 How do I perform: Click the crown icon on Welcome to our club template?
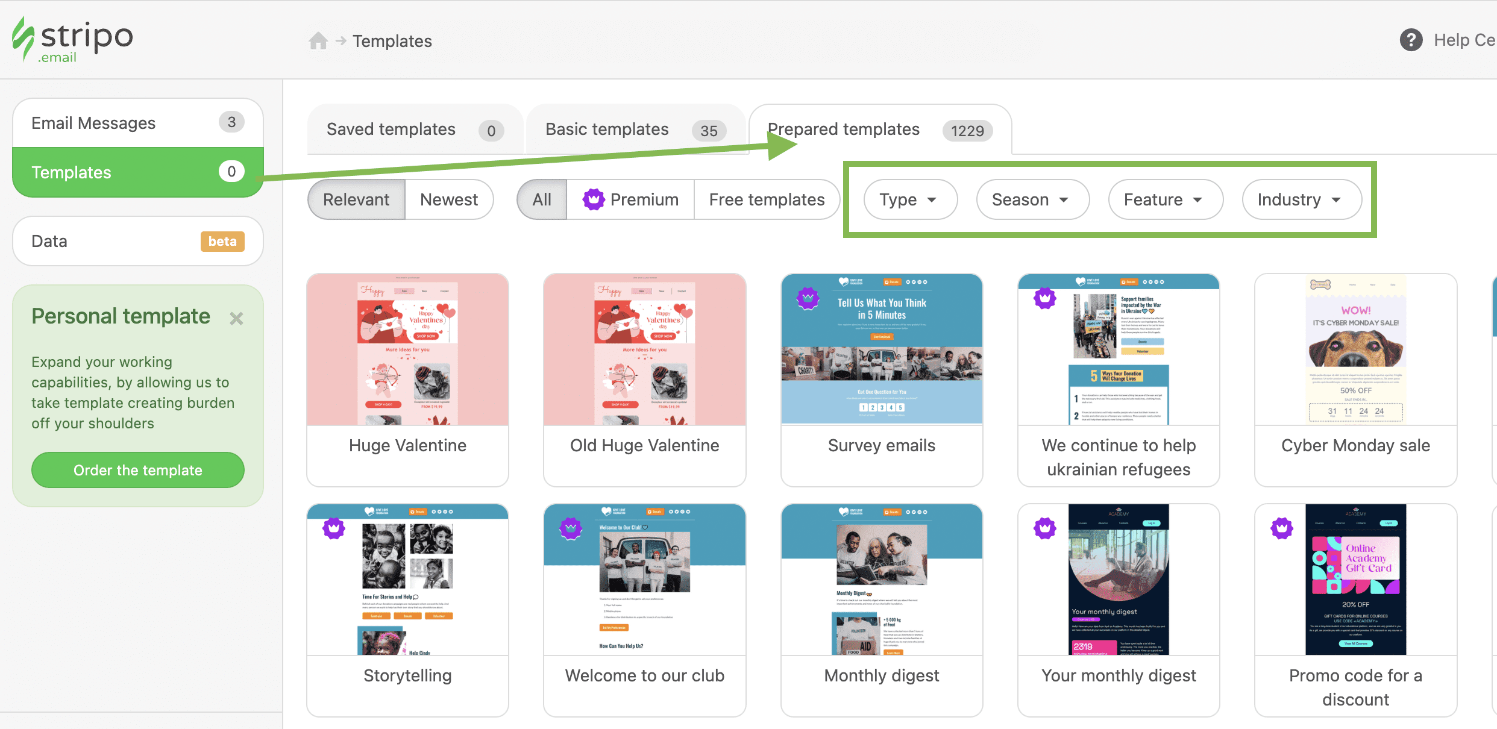572,528
